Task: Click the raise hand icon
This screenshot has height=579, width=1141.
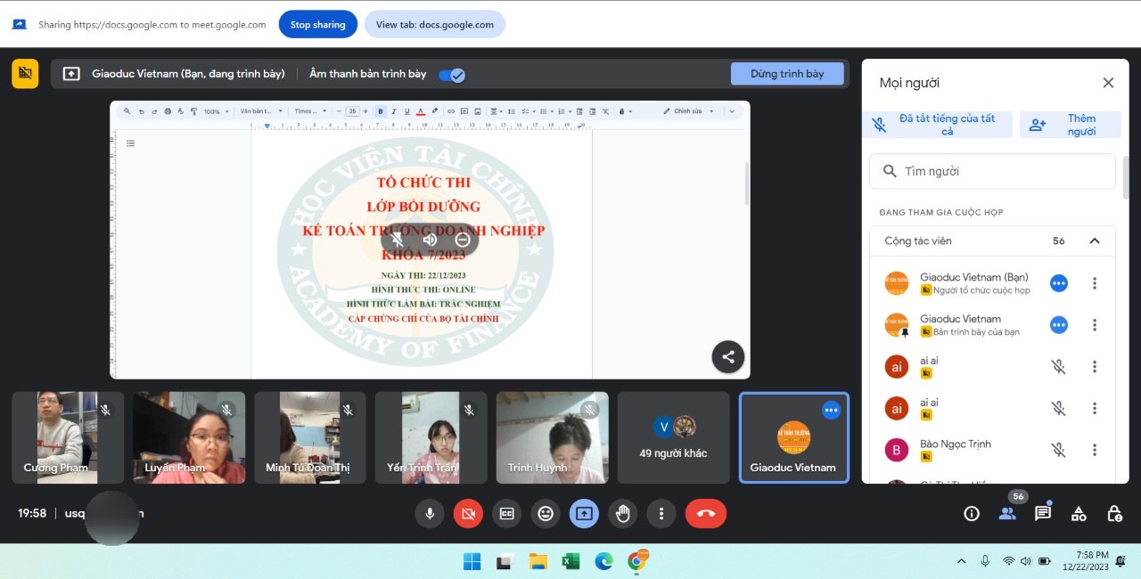Action: tap(622, 513)
